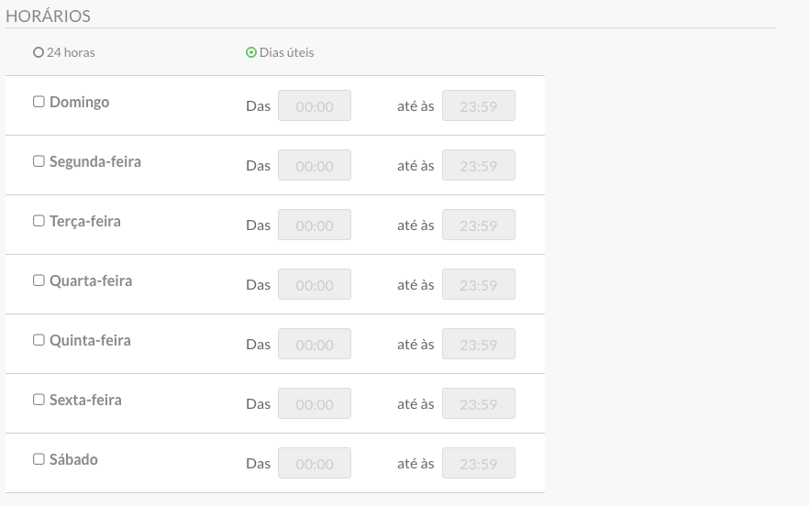This screenshot has width=809, height=506.
Task: Click the Quinta-feira label text
Action: coord(90,340)
